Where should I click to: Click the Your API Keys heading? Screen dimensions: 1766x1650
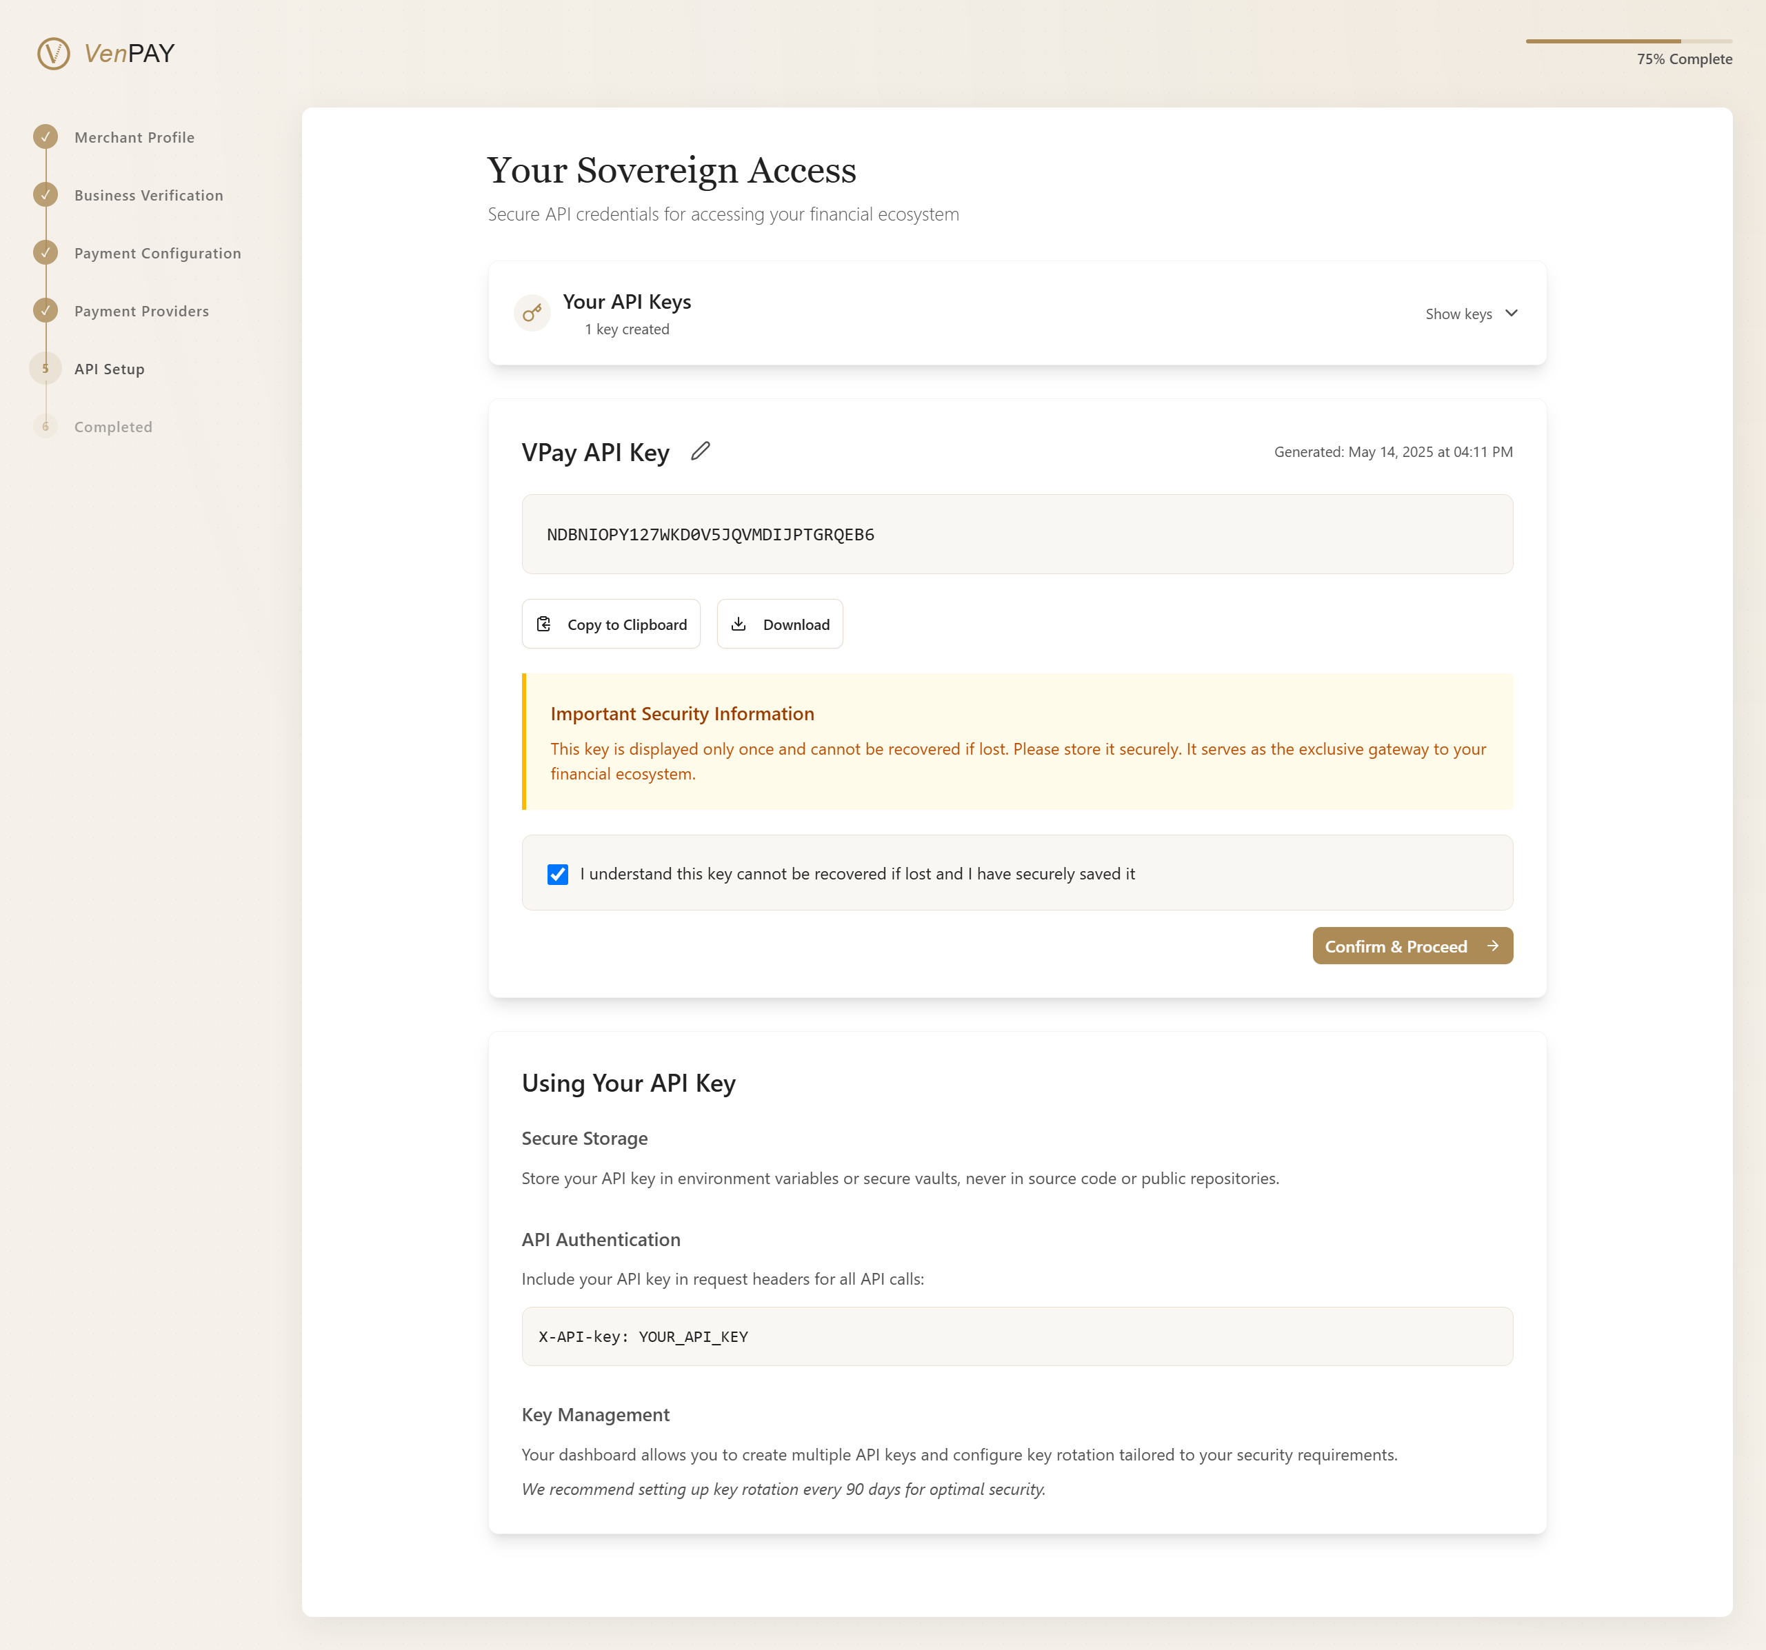627,302
